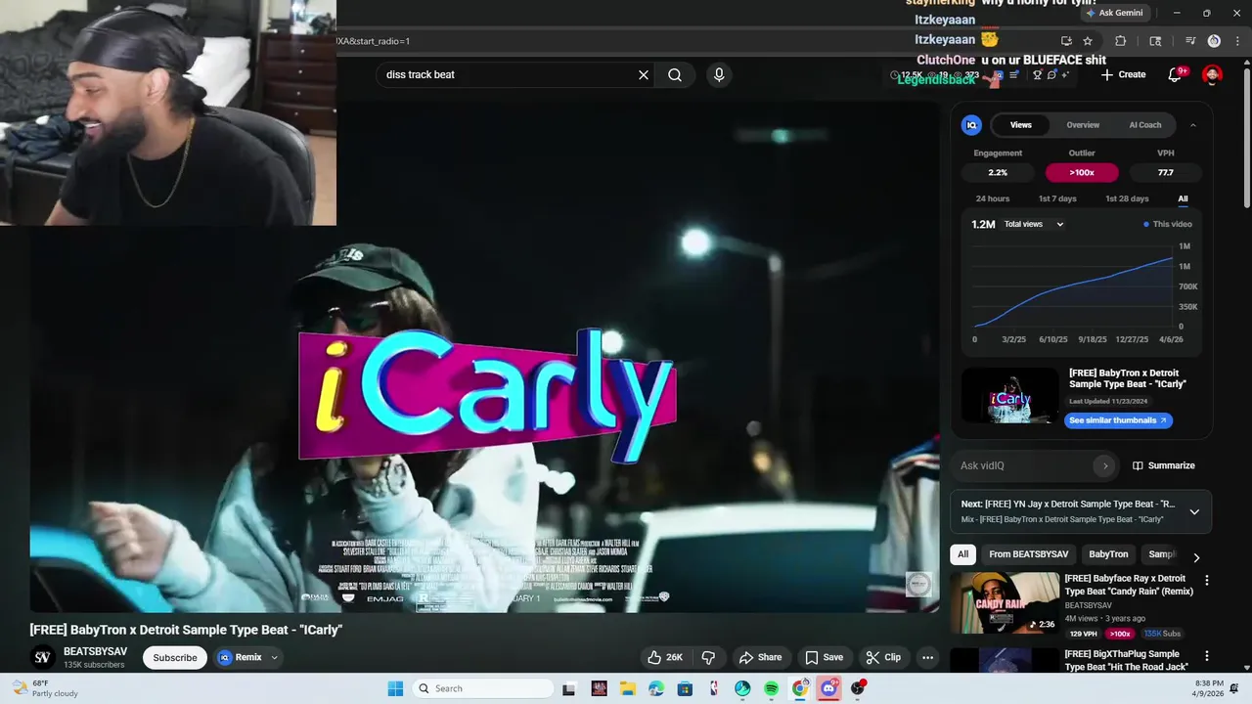
Task: Click the vidIQ Remix button
Action: point(241,657)
